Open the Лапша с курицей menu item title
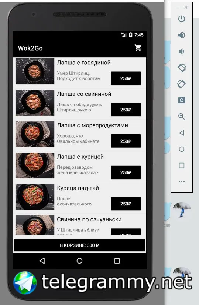 80,157
